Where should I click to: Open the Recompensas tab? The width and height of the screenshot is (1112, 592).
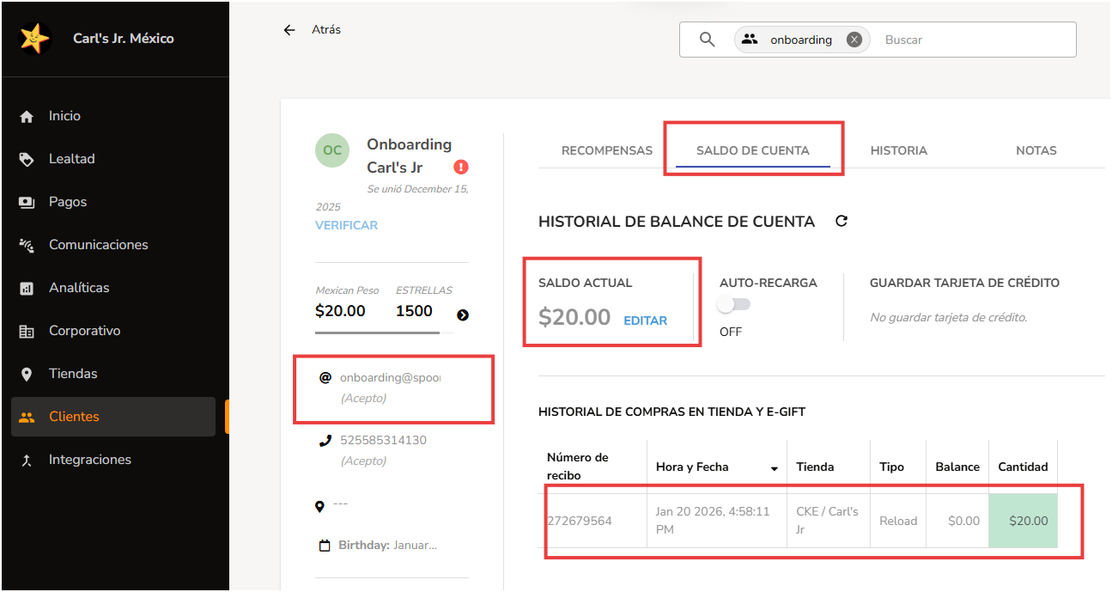607,150
